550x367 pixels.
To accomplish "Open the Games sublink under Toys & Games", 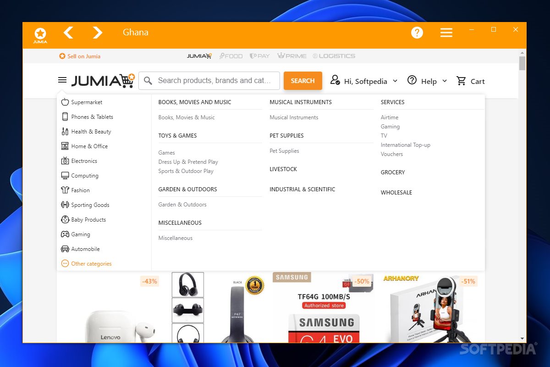I will coord(167,153).
